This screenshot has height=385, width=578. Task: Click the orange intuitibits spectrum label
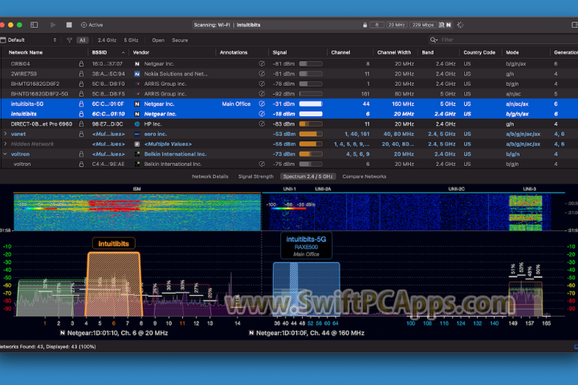point(113,244)
